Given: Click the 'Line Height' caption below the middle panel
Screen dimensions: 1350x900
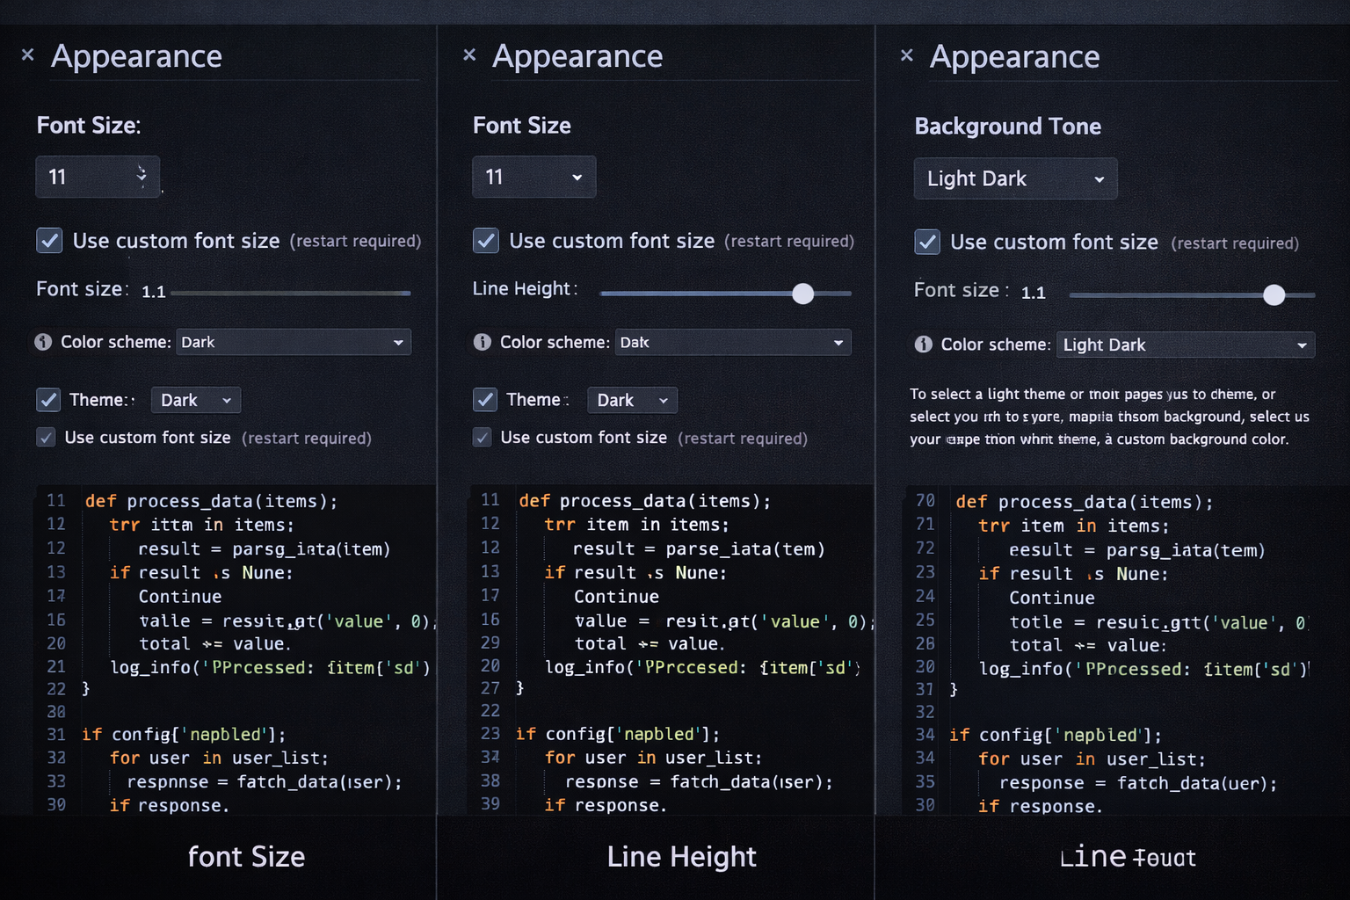Looking at the screenshot, I should 681,857.
